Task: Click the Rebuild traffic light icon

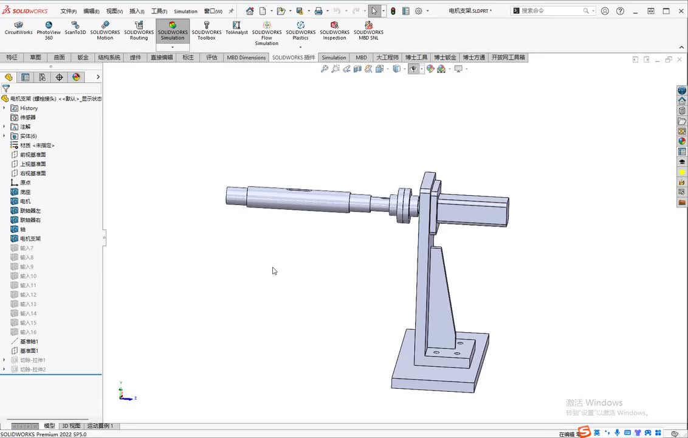Action: (x=393, y=11)
